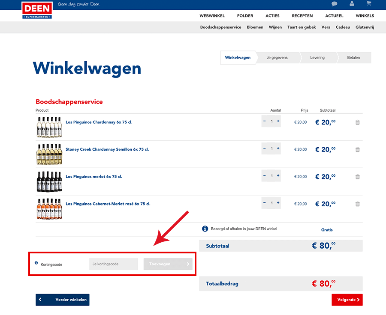The width and height of the screenshot is (386, 315).
Task: Open Stoney Creek Chardonnay Semillon product link
Action: [107, 149]
